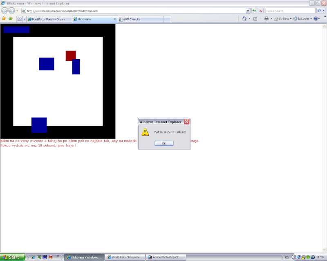The width and height of the screenshot is (327, 261).
Task: Open the Quick Tabs thumbnail view
Action: click(x=19, y=19)
